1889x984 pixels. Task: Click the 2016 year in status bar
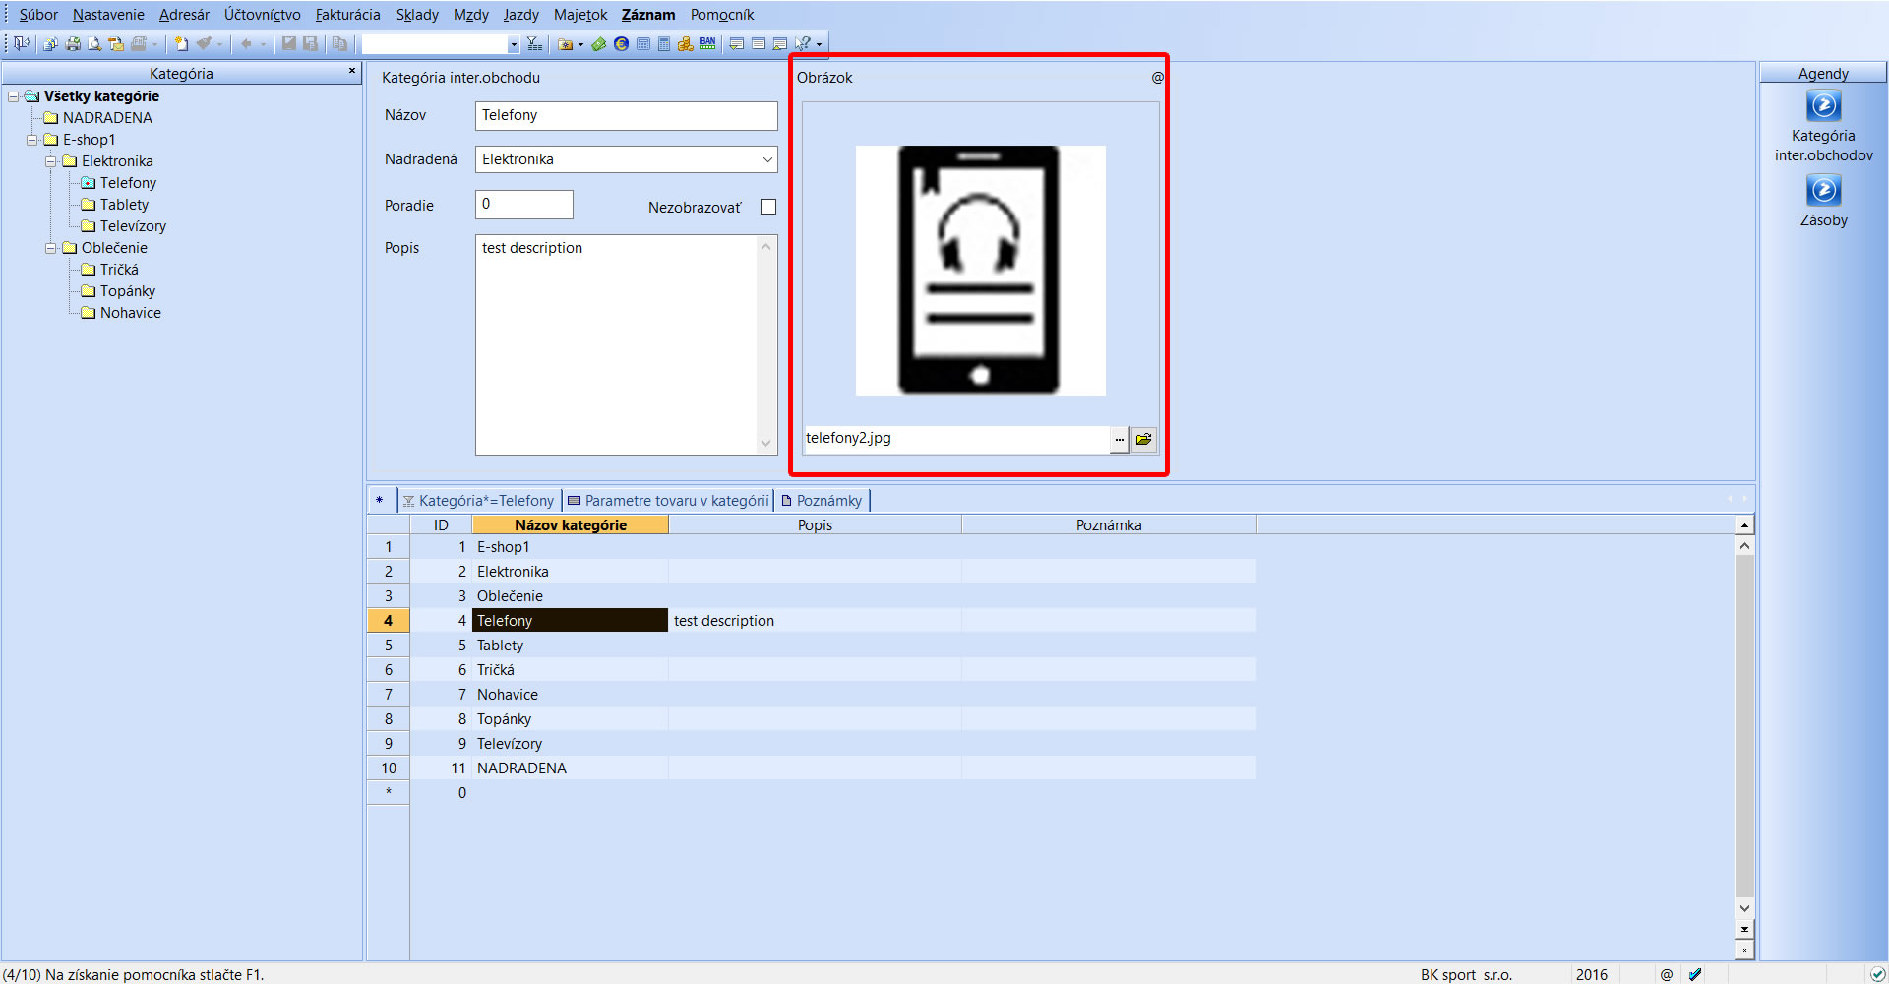click(x=1591, y=974)
